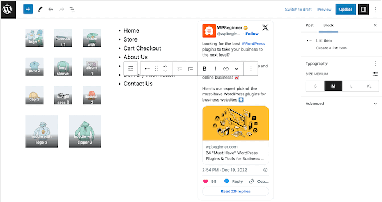Switch to the Block tab
The image size is (382, 202).
[x=328, y=25]
